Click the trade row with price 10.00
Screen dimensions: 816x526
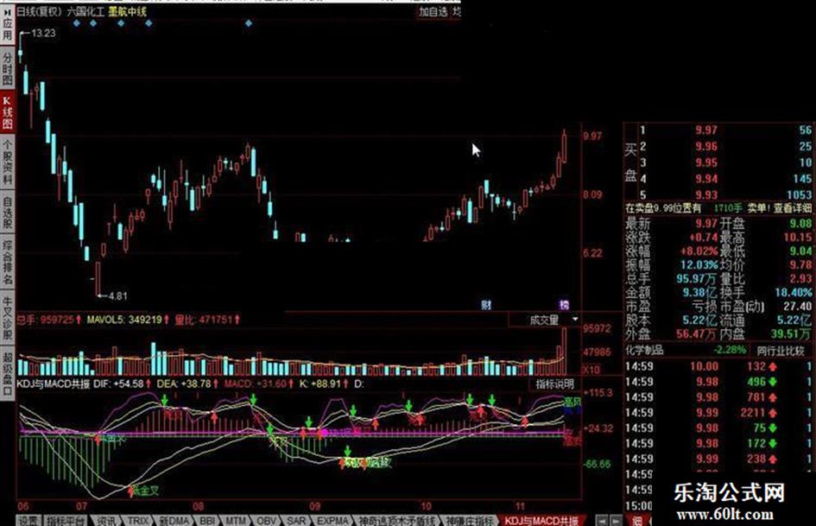click(x=720, y=366)
